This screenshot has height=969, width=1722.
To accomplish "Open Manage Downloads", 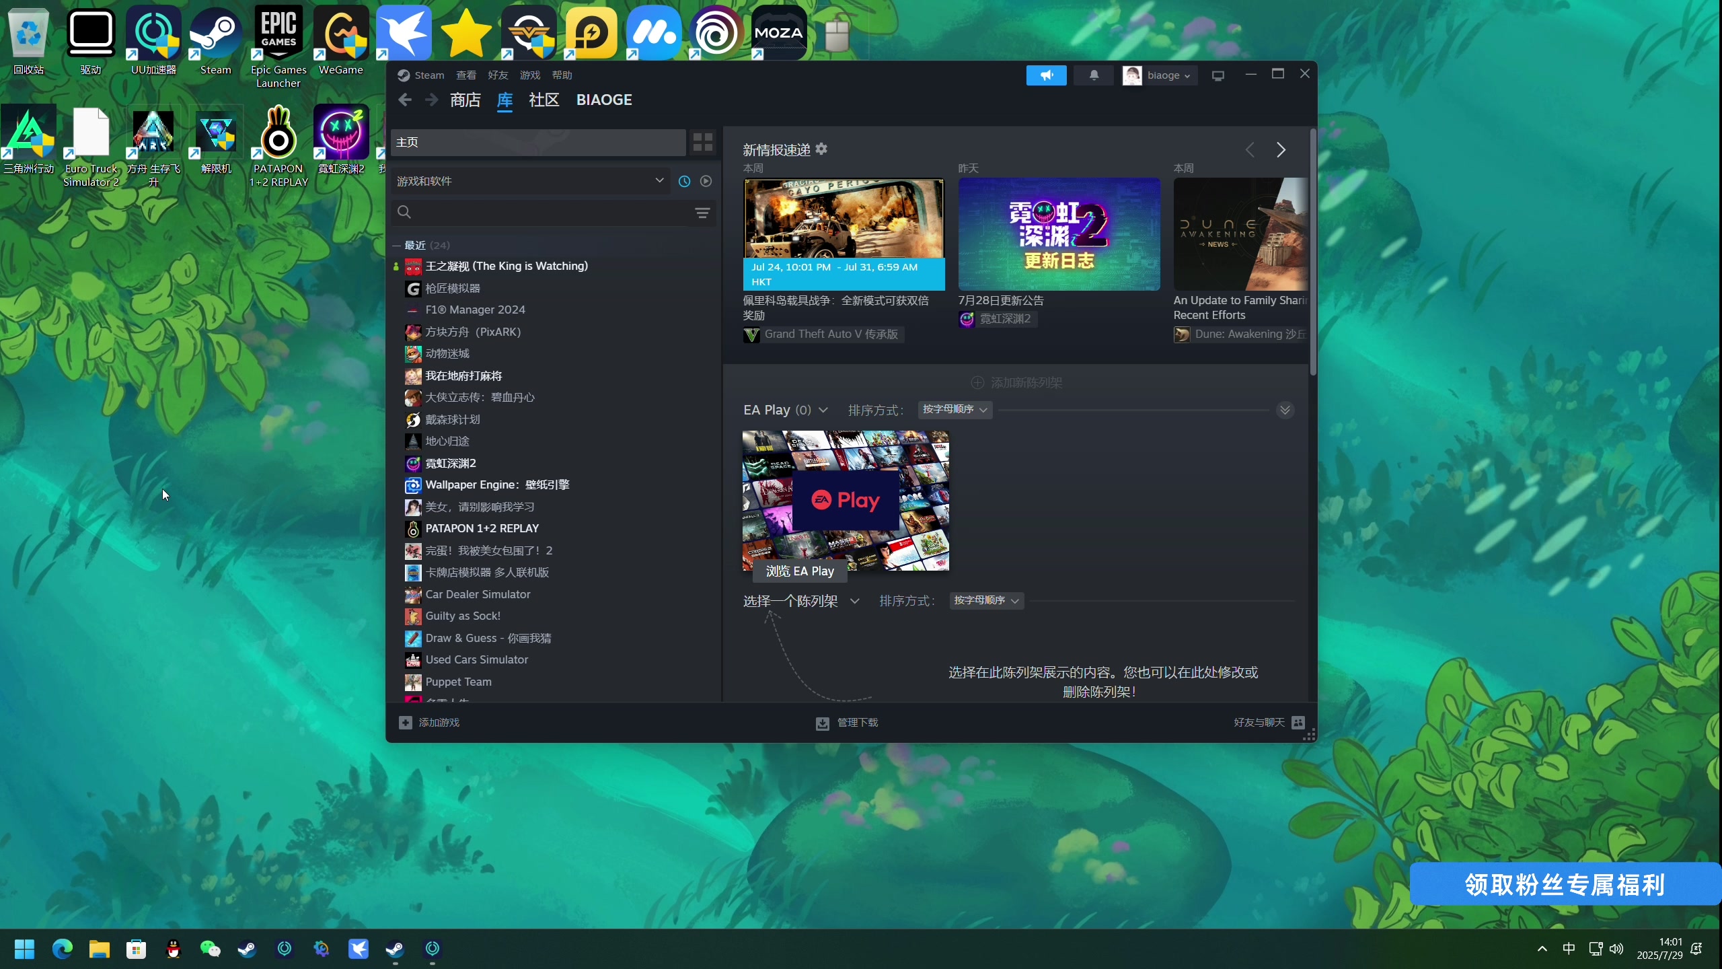I will [847, 723].
